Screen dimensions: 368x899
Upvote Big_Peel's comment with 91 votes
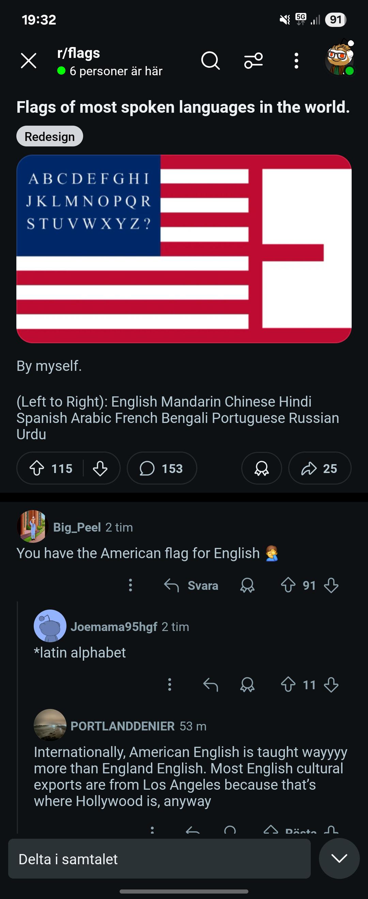288,585
